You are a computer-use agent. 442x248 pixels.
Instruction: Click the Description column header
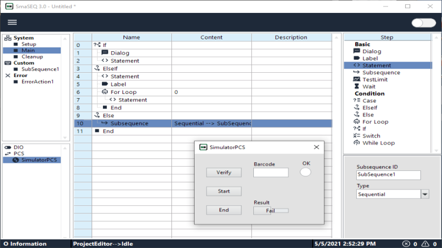click(291, 37)
